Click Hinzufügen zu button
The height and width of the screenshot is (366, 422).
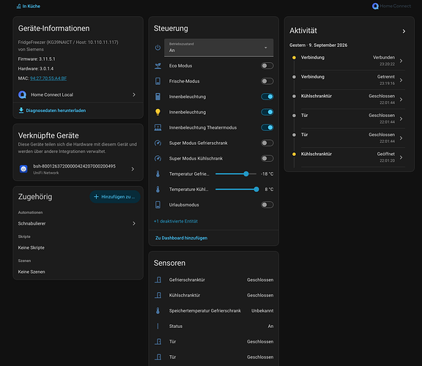tap(115, 197)
